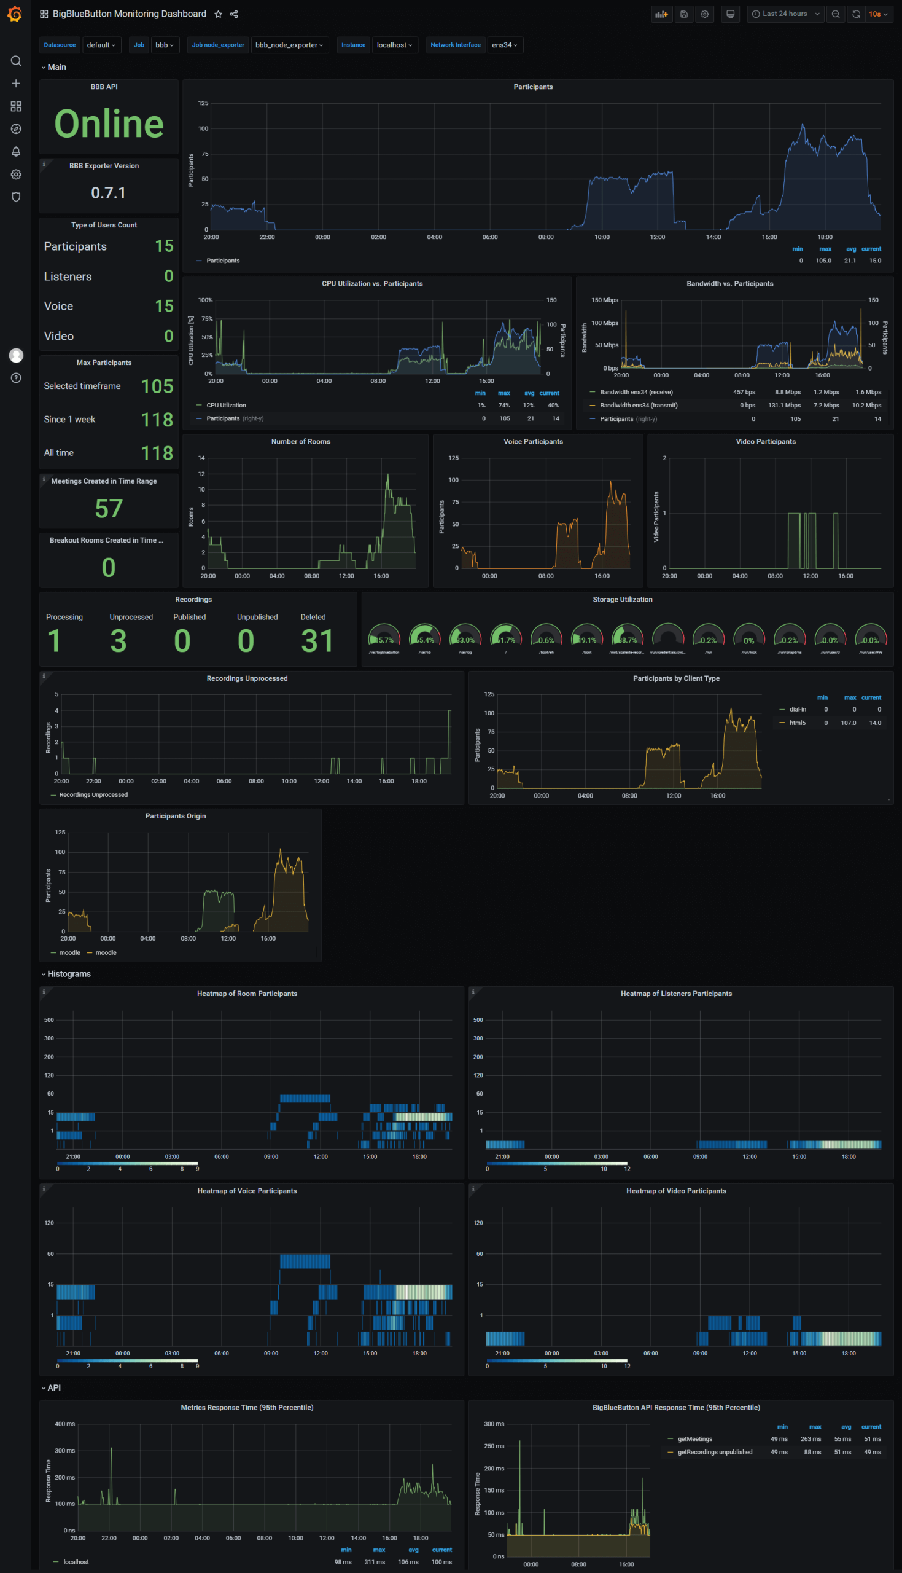
Task: Open the Participants panel title menu
Action: coord(533,87)
